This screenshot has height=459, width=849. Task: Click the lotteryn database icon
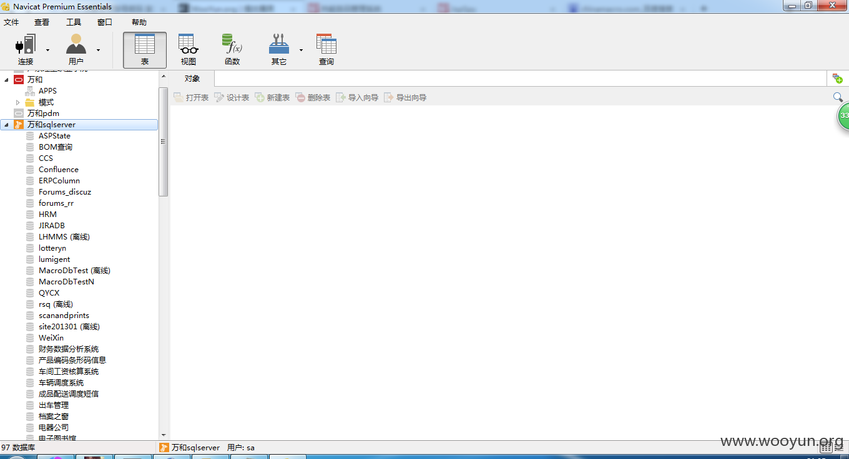(30, 248)
